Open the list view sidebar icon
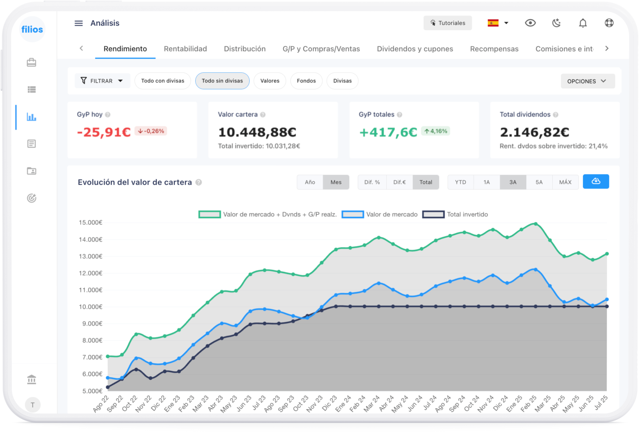This screenshot has width=639, height=433. (31, 89)
